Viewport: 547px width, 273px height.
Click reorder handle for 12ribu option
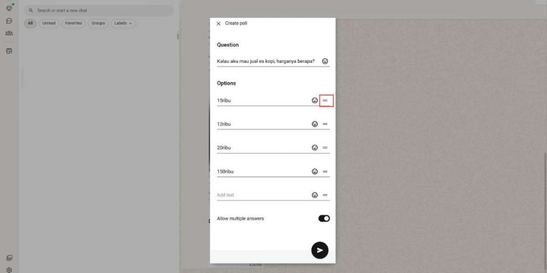tap(325, 124)
